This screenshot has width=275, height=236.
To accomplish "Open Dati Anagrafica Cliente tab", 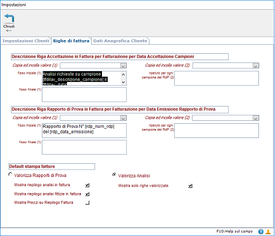I will point(120,41).
